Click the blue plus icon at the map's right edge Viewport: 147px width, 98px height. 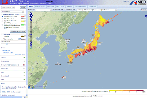tap(146, 16)
